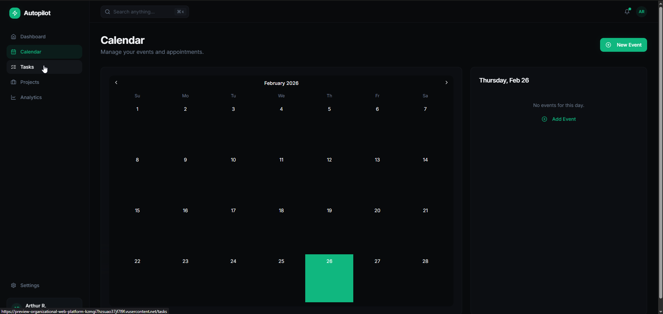This screenshot has width=663, height=314.
Task: Open notifications bell icon
Action: 627,12
